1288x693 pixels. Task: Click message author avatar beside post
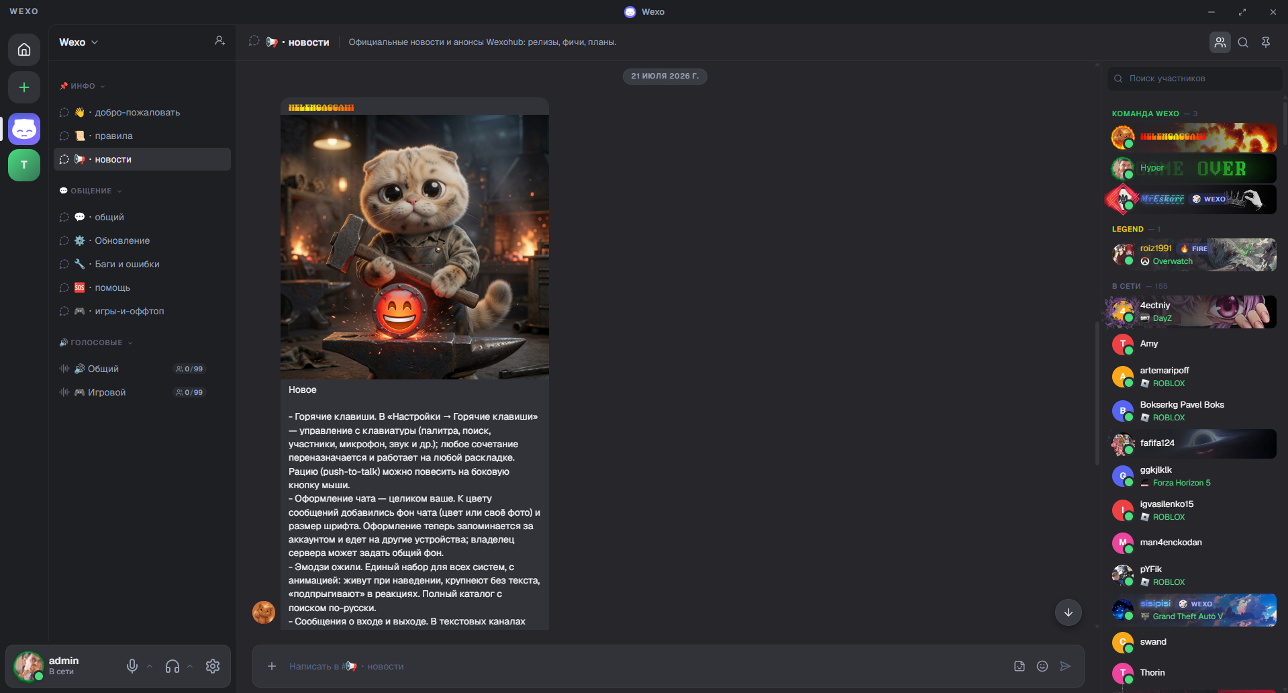coord(264,612)
